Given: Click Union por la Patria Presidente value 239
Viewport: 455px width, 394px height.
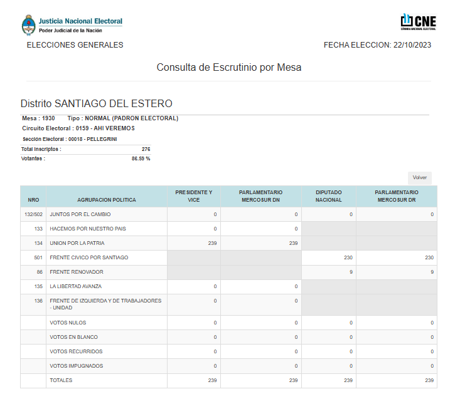Looking at the screenshot, I should coord(212,243).
